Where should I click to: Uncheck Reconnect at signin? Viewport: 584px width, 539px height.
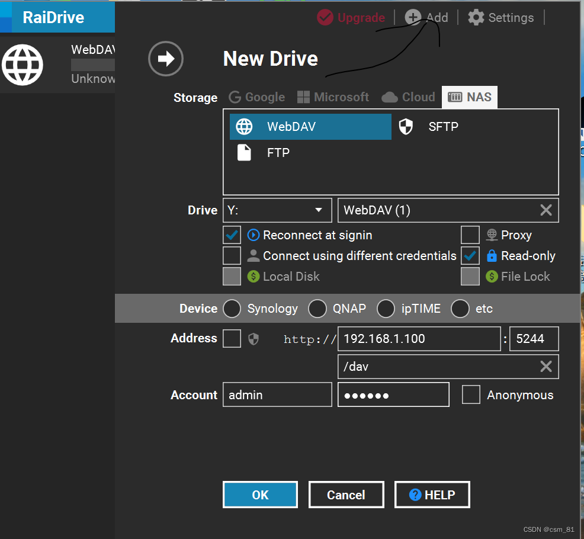[x=232, y=235]
